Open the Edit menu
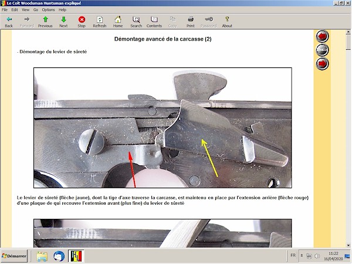The width and height of the screenshot is (352, 264). click(15, 9)
